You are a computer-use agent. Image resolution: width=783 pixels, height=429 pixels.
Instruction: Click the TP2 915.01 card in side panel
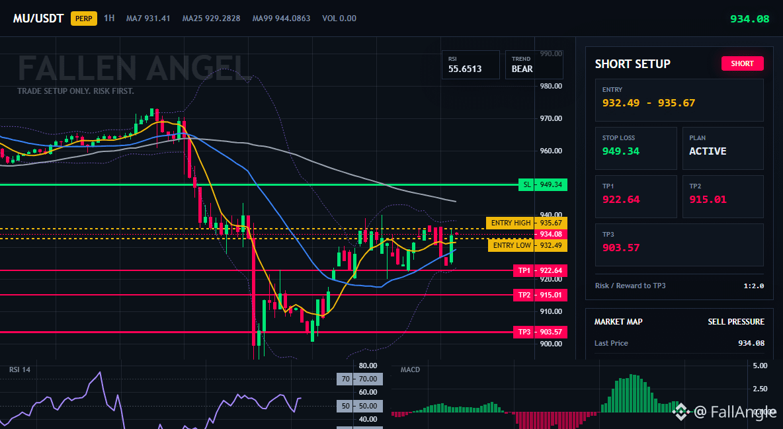[723, 196]
